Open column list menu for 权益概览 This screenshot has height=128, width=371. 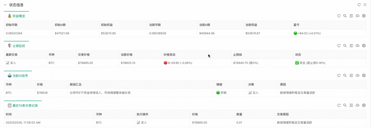click(351, 16)
